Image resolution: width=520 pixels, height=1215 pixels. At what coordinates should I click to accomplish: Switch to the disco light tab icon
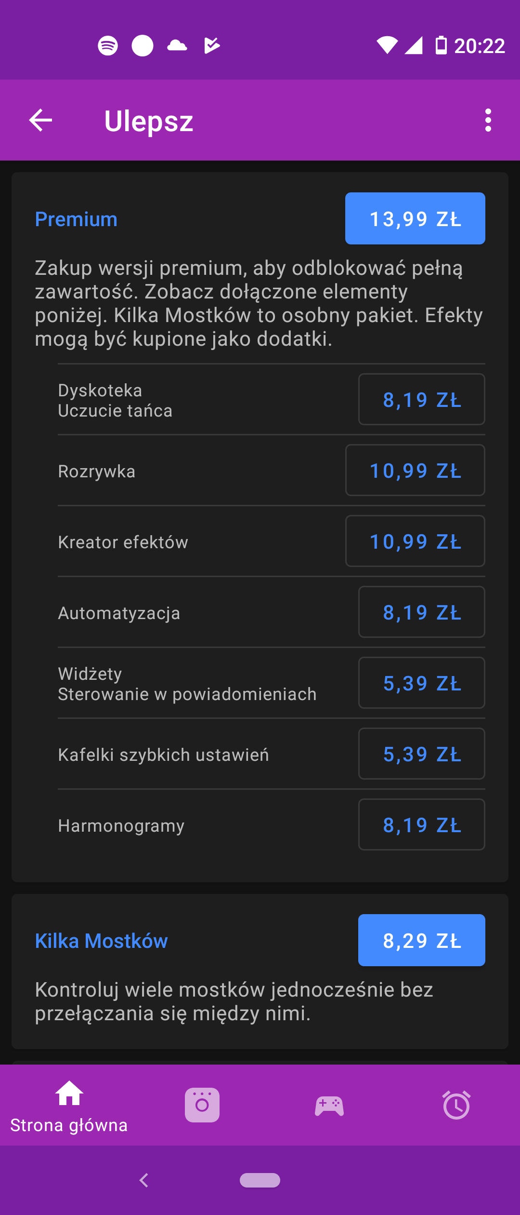202,1105
